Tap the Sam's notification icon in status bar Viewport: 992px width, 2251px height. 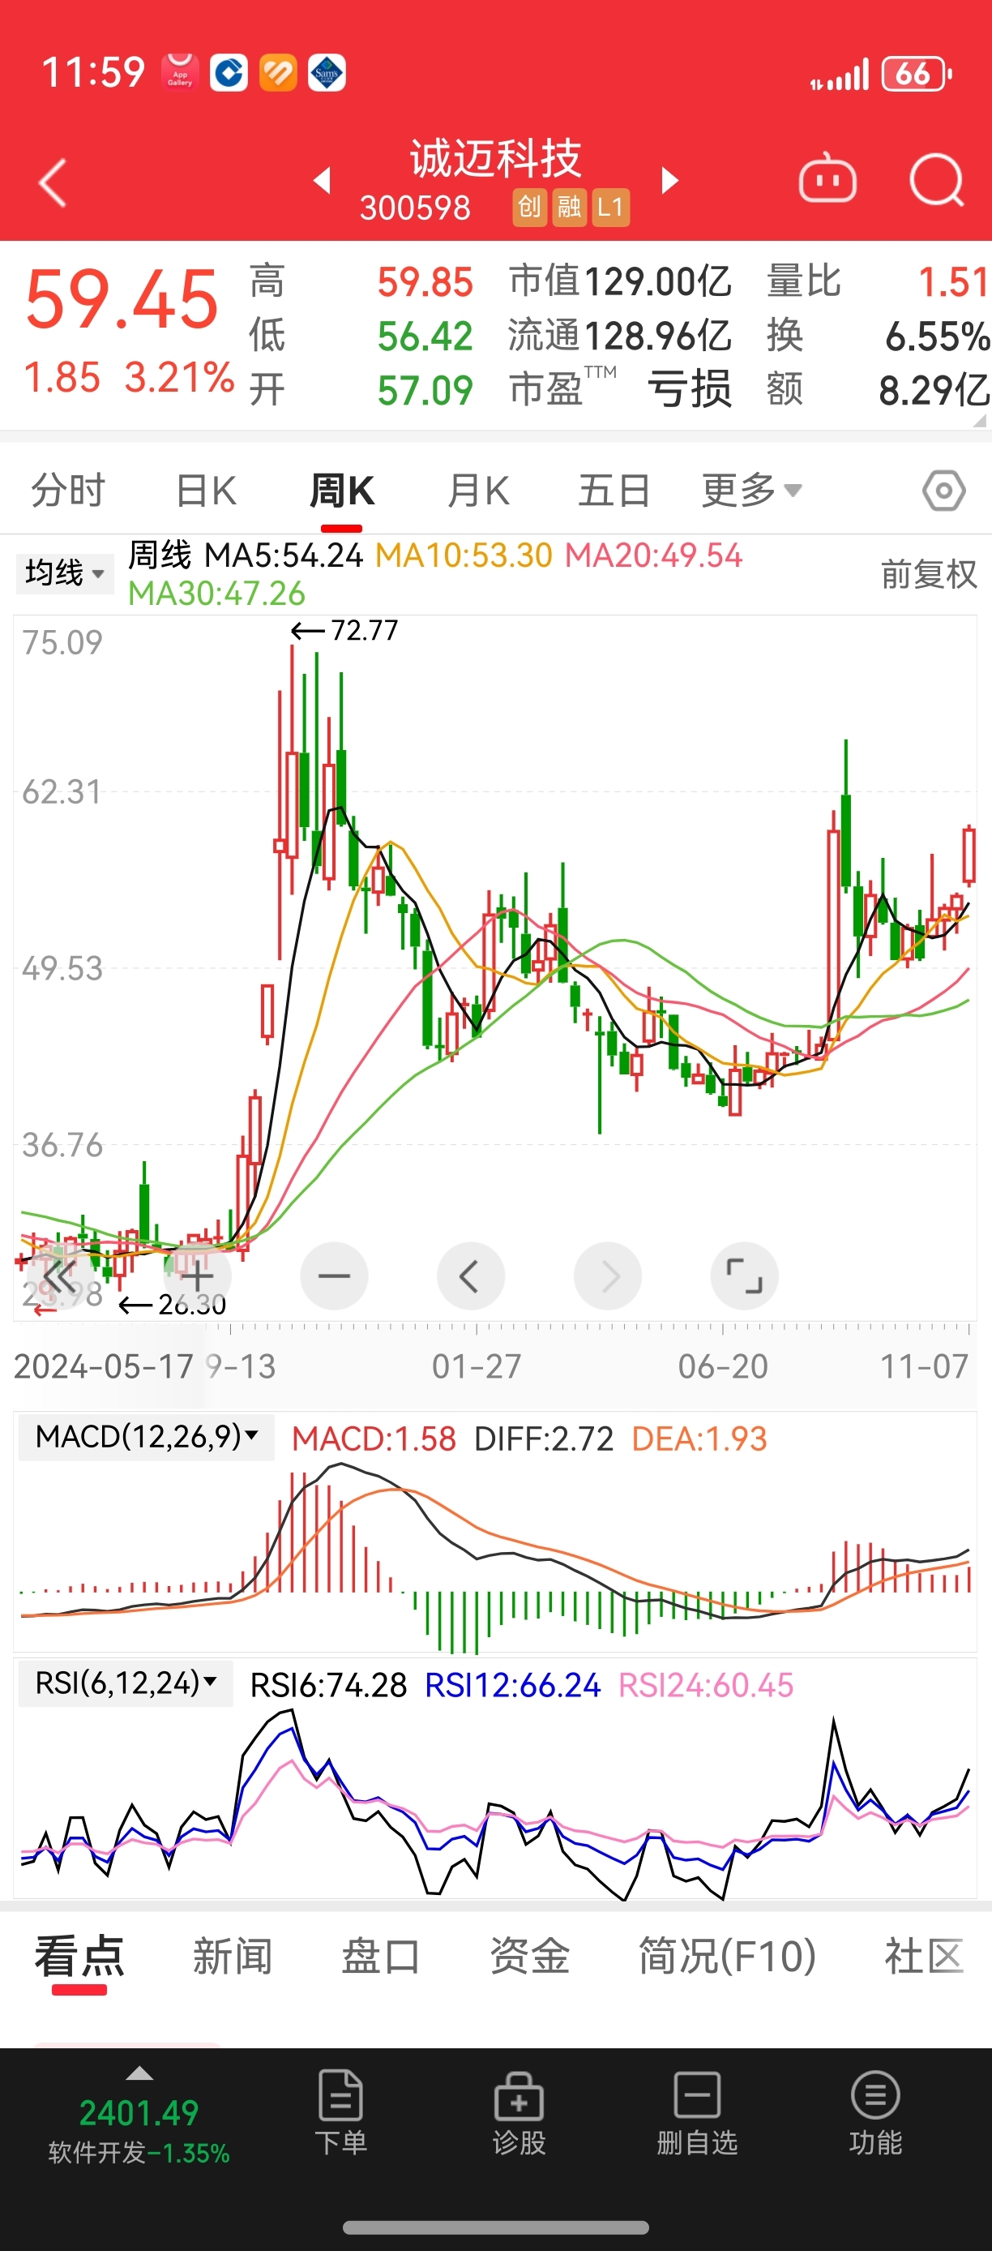[x=327, y=72]
